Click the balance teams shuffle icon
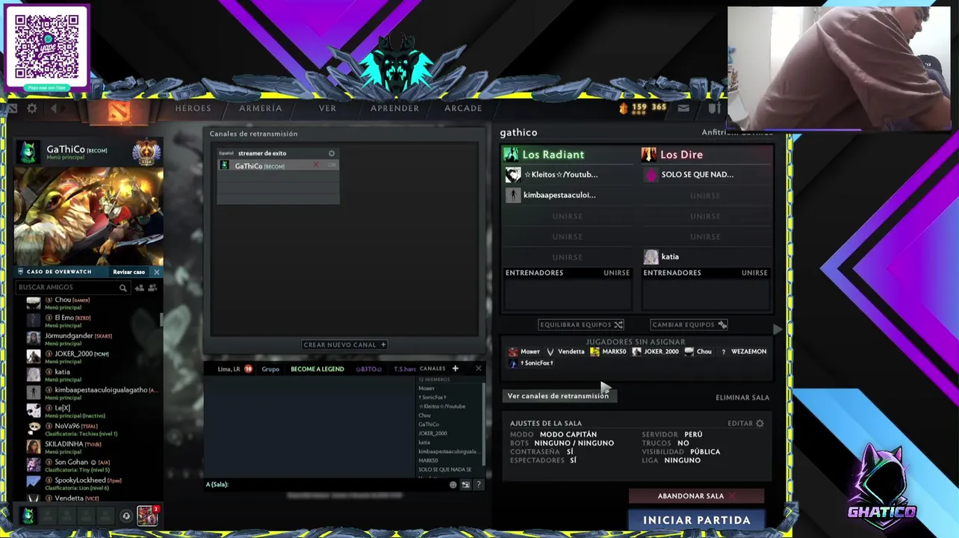The width and height of the screenshot is (959, 538). pyautogui.click(x=618, y=325)
